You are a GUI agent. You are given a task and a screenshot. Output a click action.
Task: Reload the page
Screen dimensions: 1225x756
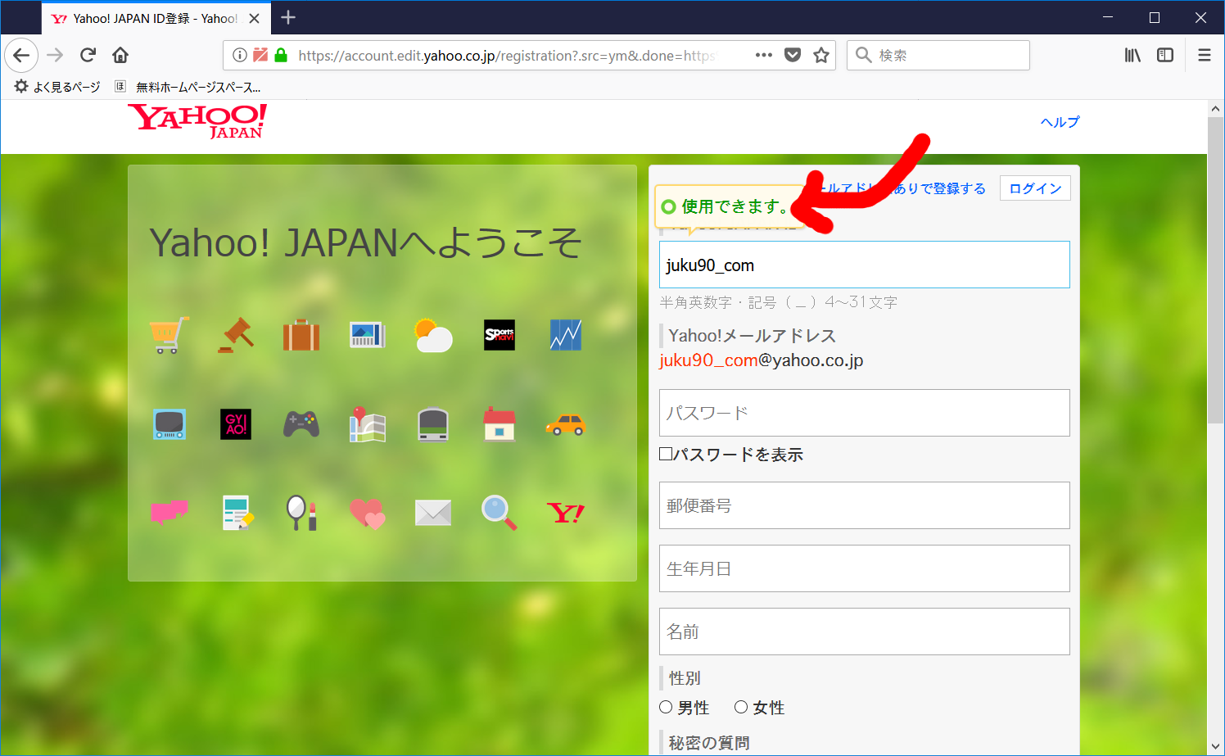tap(88, 55)
